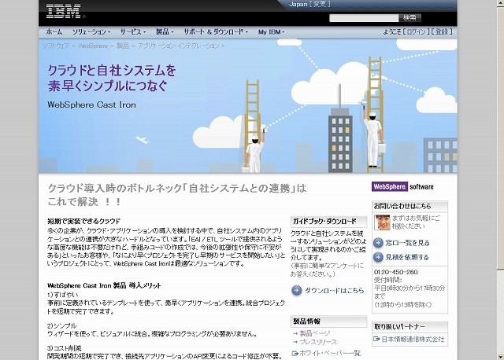Open the My IBM menu
This screenshot has height=360, width=504.
tap(272, 32)
